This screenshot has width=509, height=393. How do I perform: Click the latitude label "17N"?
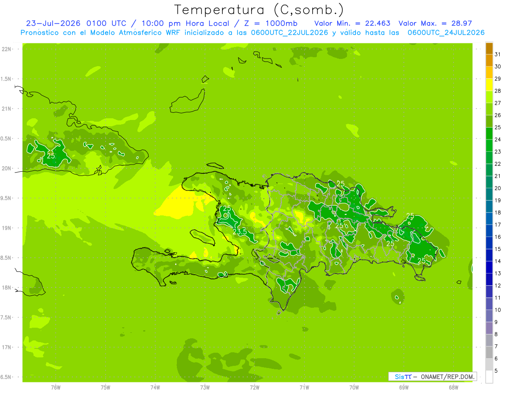[6, 347]
